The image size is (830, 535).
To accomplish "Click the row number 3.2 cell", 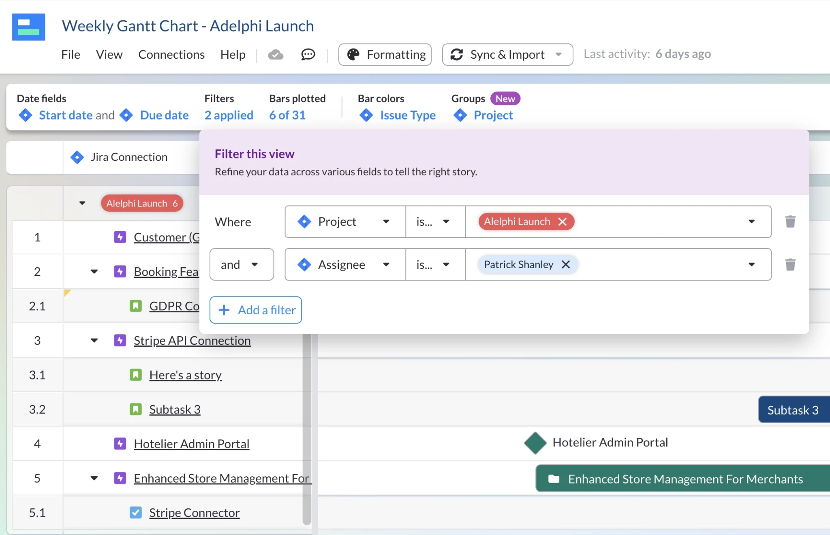I will click(37, 409).
